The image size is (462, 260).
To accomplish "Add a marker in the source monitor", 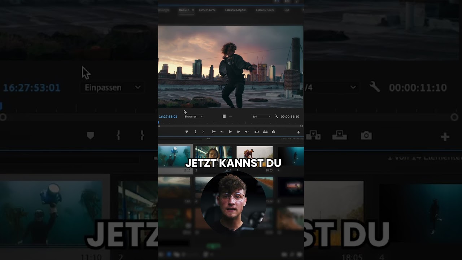I will click(187, 132).
